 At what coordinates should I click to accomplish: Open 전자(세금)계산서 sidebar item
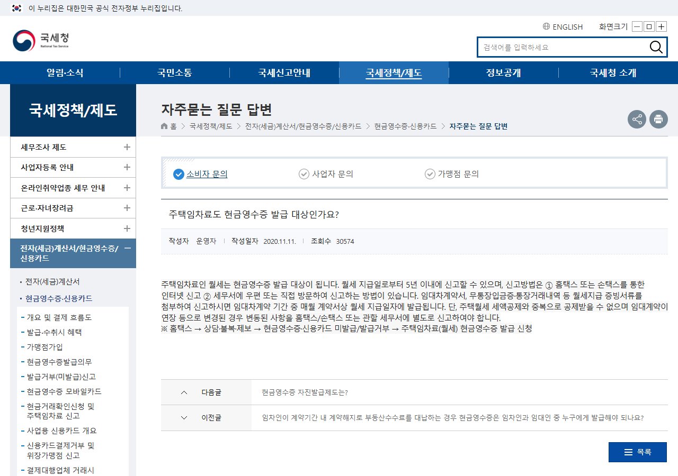(52, 281)
